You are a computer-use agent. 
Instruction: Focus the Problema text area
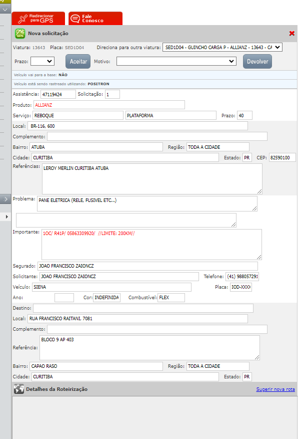coord(147,203)
